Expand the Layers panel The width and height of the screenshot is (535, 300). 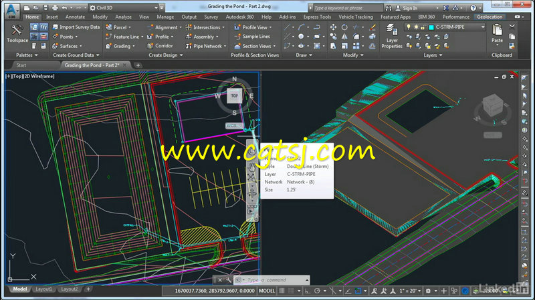(433, 55)
